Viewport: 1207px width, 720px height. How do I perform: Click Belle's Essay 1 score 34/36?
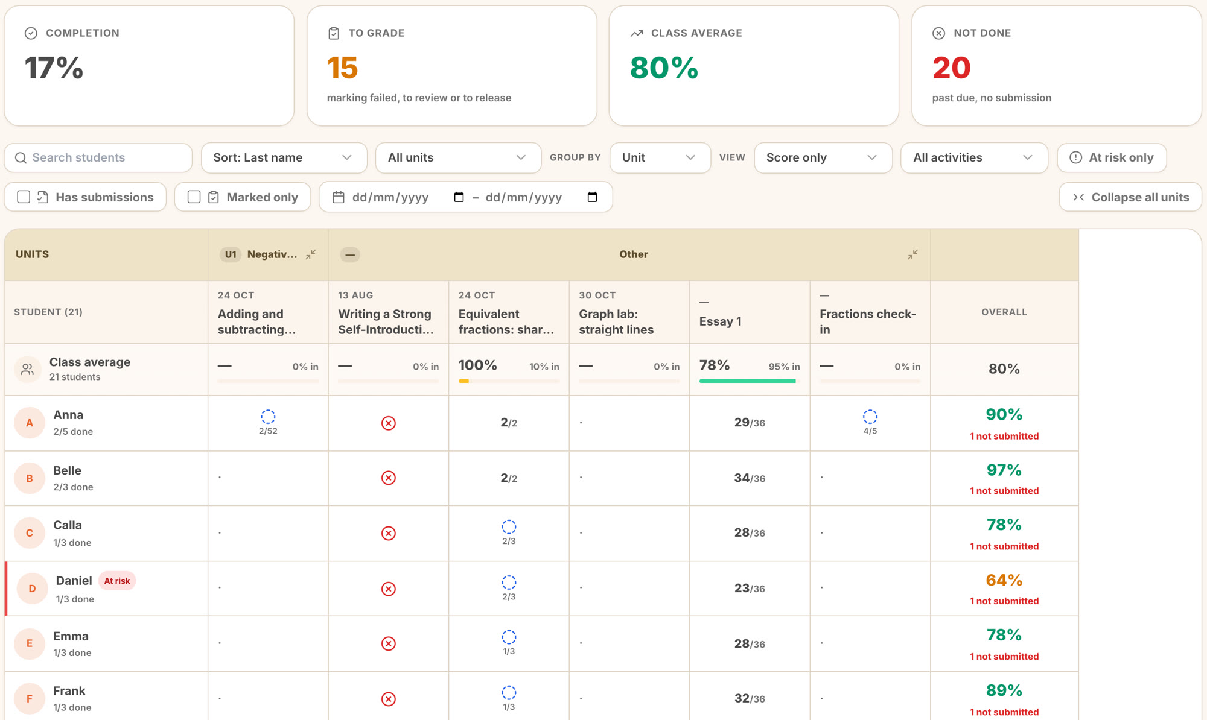pyautogui.click(x=750, y=478)
